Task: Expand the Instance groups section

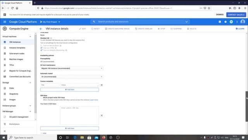Action: pyautogui.click(x=30, y=106)
